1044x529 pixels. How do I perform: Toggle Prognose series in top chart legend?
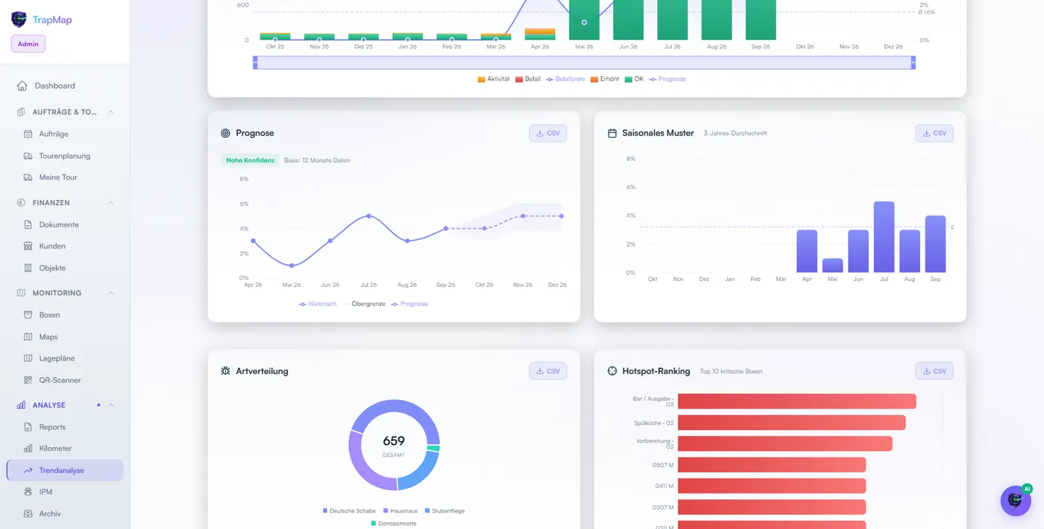click(667, 79)
